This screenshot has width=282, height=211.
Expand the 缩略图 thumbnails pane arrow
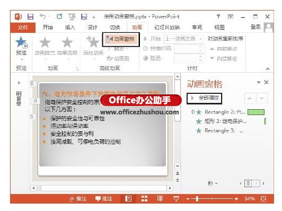pyautogui.click(x=19, y=83)
